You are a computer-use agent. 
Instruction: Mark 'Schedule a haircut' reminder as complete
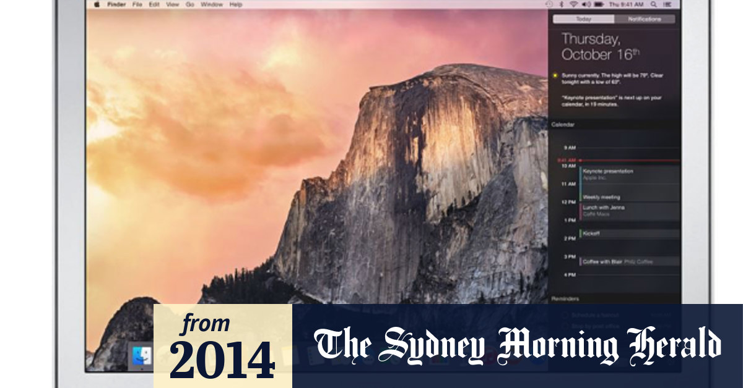tap(565, 314)
